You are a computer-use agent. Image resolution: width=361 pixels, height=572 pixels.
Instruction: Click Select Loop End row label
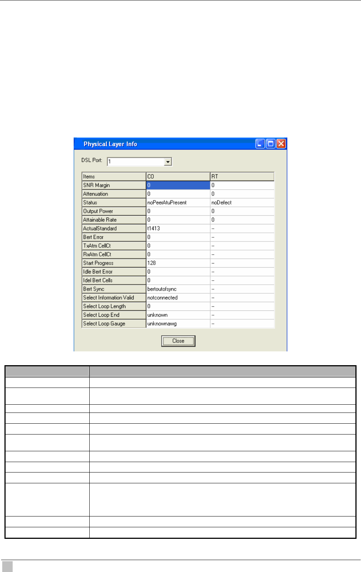[114, 315]
